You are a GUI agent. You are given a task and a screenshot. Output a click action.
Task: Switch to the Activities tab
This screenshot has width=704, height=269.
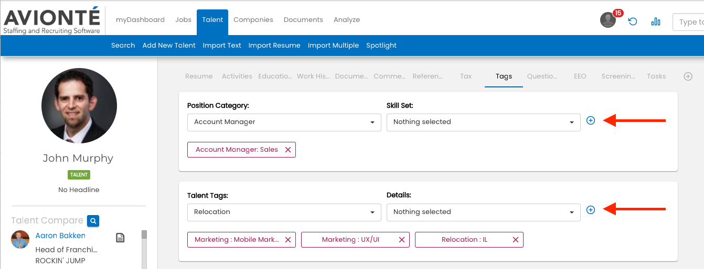tap(237, 76)
